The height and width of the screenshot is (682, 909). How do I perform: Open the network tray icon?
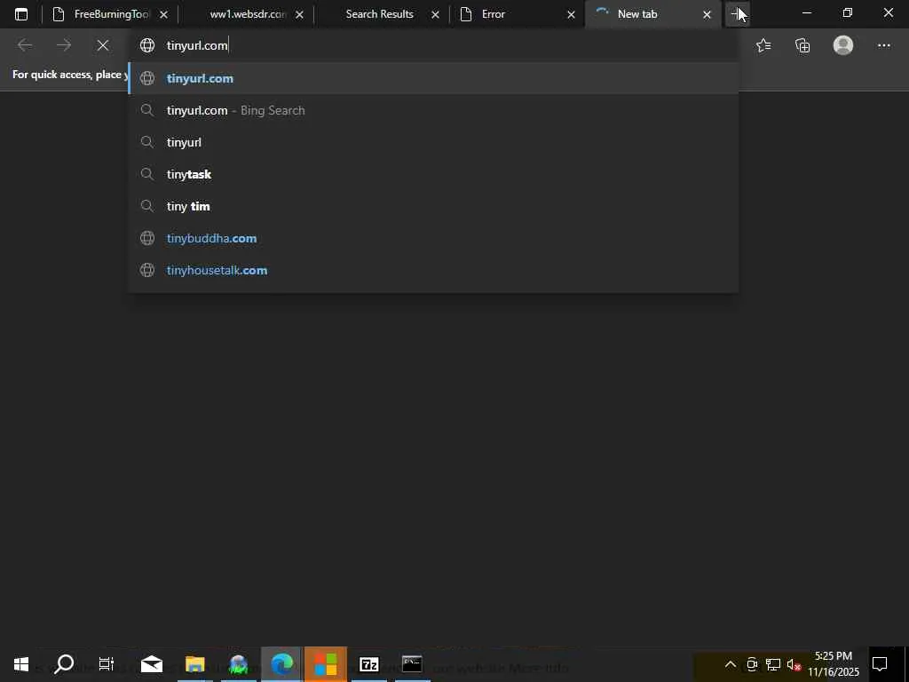773,664
